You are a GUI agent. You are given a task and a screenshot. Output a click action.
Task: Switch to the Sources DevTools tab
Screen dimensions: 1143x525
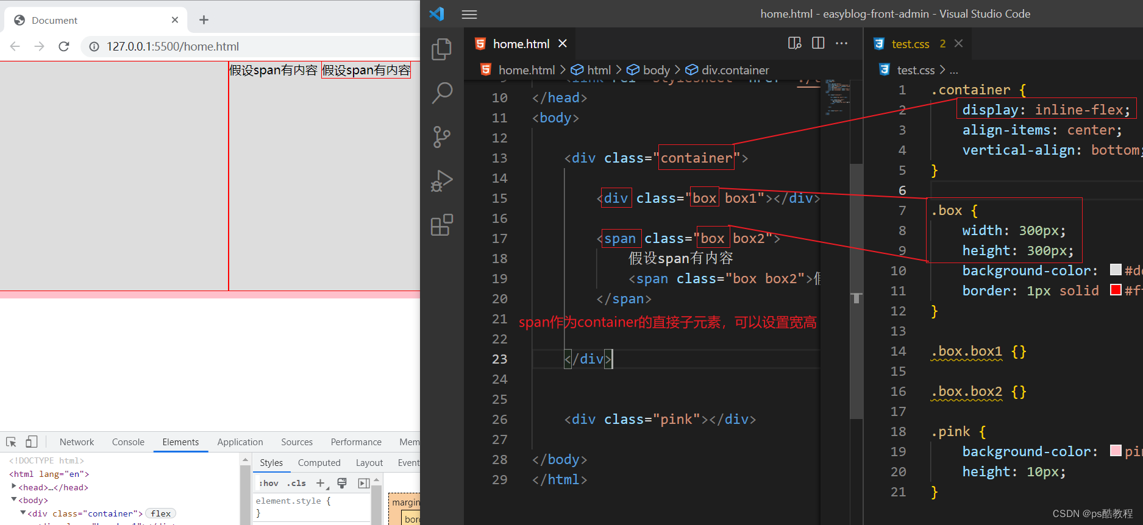pos(297,442)
